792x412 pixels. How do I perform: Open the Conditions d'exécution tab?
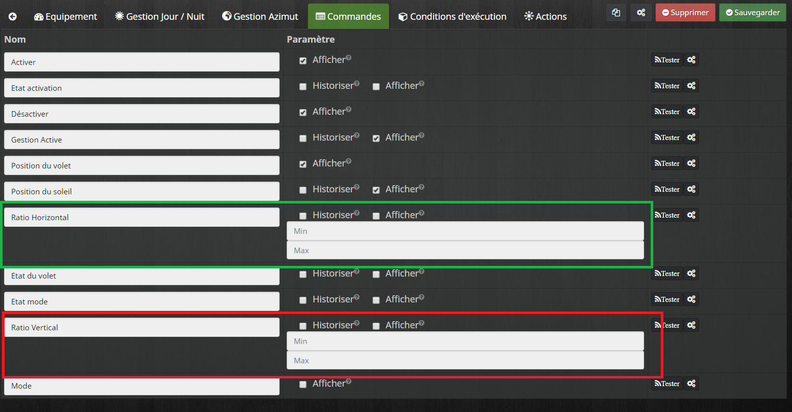452,16
